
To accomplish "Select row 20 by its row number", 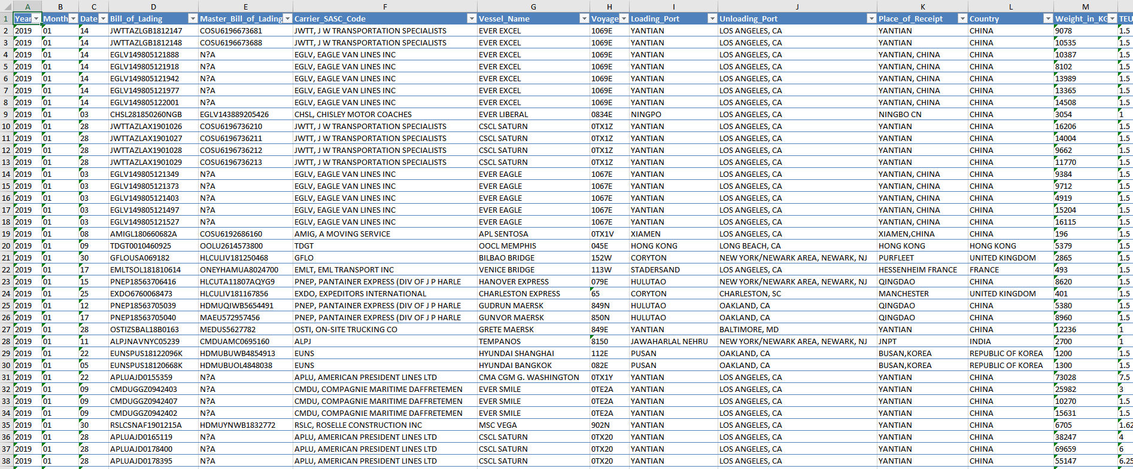I will pos(6,246).
